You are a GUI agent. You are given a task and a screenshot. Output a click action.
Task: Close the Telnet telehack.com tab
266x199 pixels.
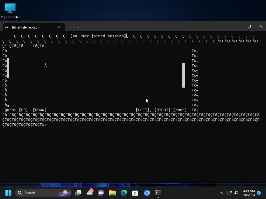pyautogui.click(x=59, y=27)
